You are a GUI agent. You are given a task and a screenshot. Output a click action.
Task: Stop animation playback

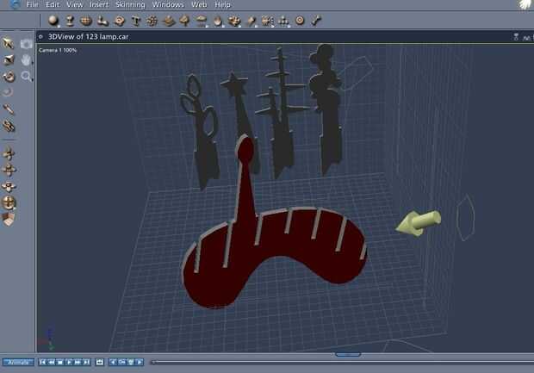click(60, 362)
